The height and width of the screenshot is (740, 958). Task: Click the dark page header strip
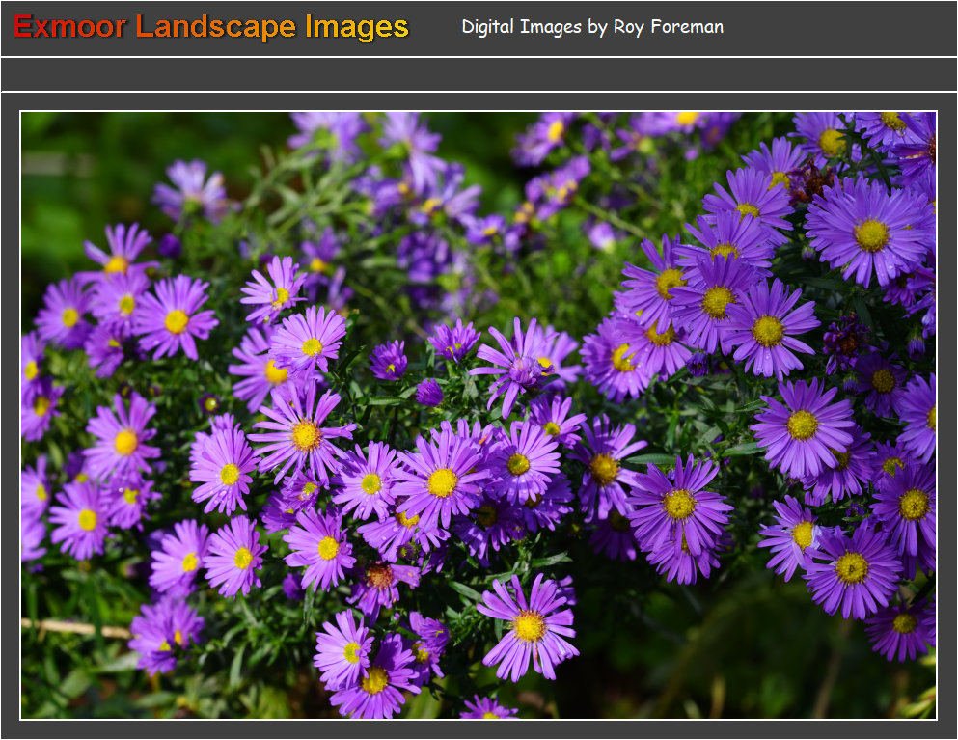point(772,27)
